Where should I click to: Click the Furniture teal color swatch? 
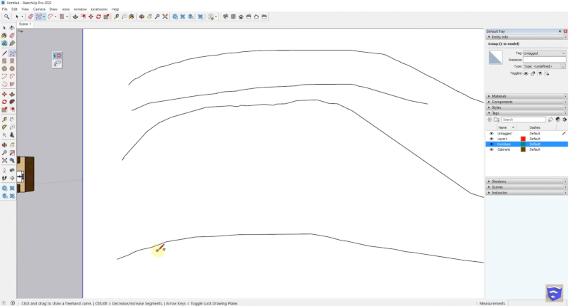click(x=523, y=144)
